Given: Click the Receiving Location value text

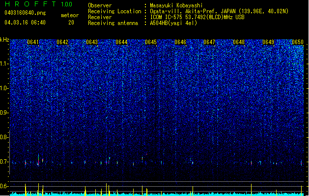Looking at the screenshot, I should click(219, 11).
